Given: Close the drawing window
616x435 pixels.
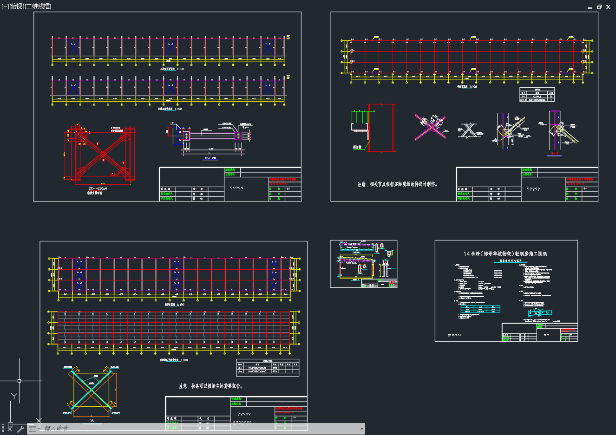Looking at the screenshot, I should 608,7.
